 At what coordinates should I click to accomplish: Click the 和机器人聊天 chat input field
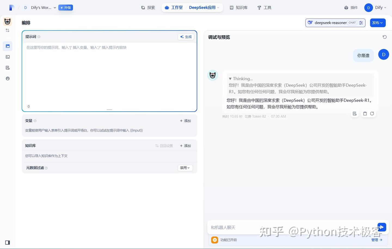point(272,227)
